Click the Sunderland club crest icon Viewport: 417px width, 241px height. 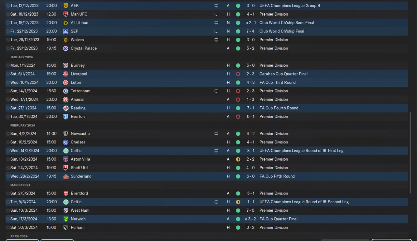[x=65, y=176]
